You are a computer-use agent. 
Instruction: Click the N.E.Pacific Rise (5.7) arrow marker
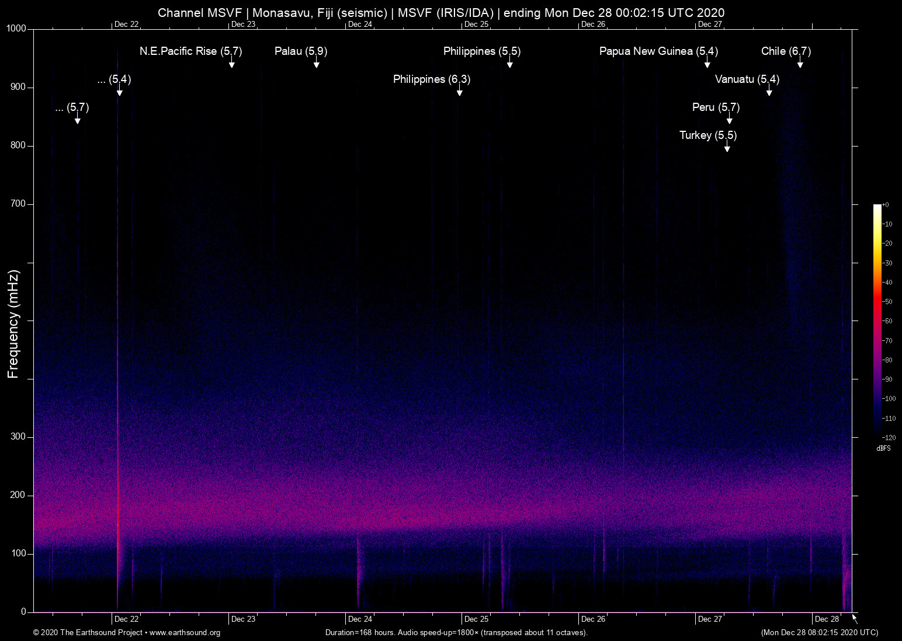click(231, 64)
